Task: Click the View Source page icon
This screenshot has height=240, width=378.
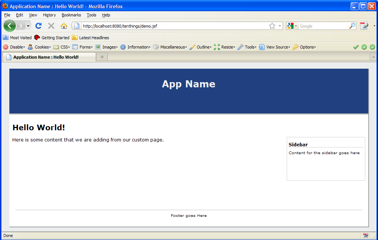Action: pos(262,47)
